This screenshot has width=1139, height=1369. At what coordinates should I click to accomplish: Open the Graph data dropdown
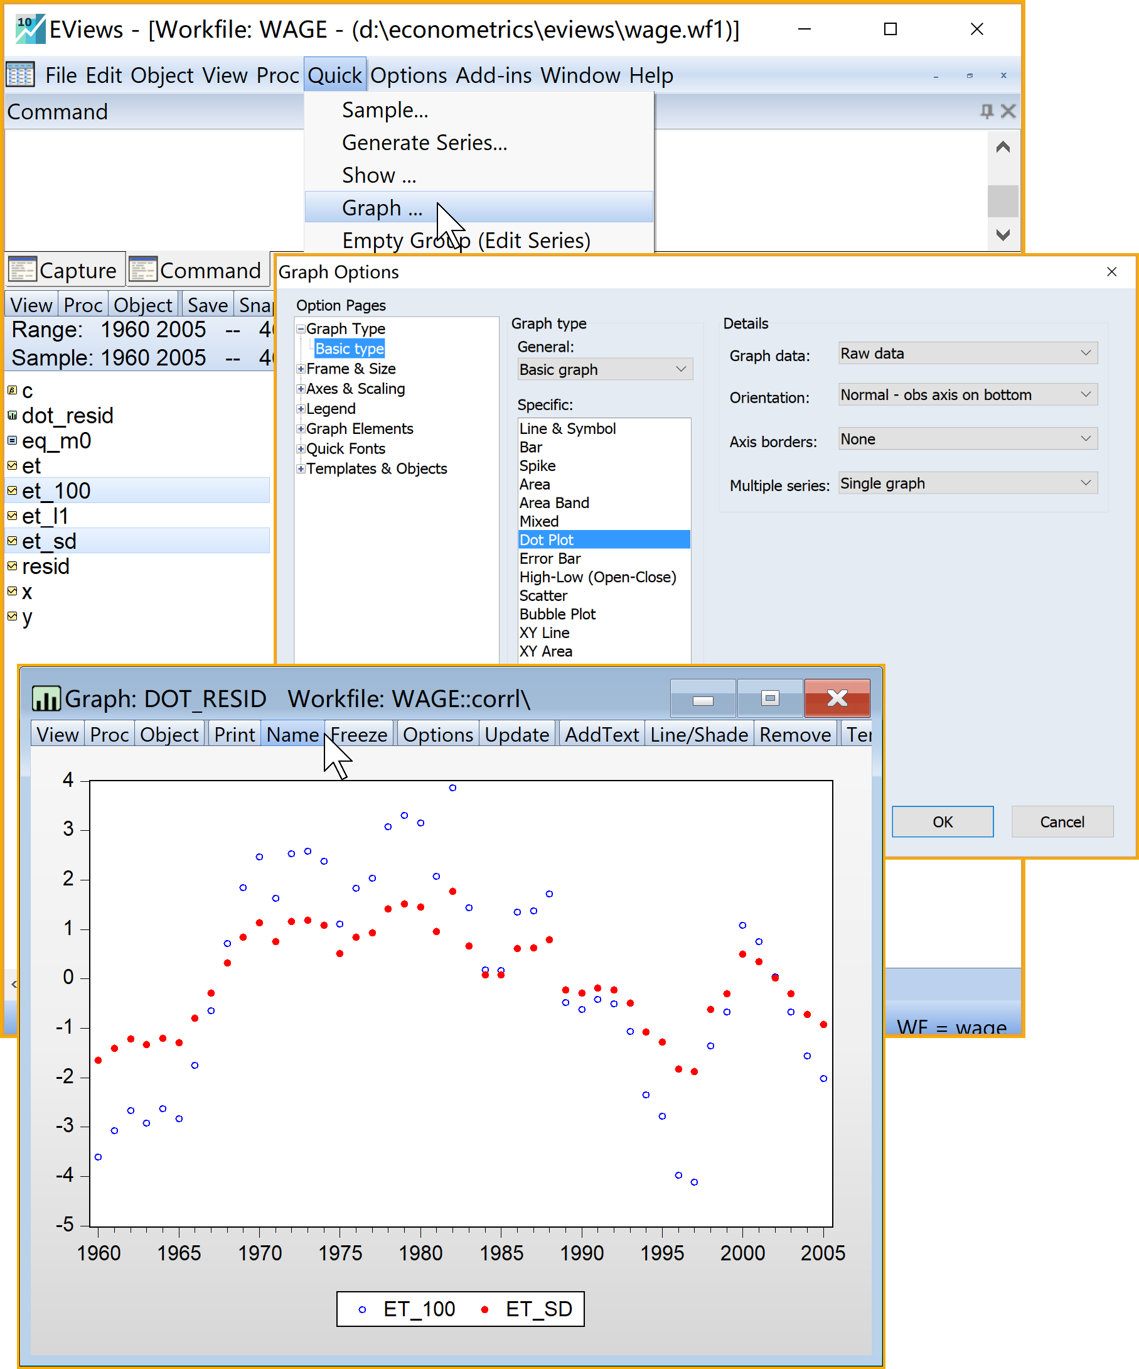968,354
